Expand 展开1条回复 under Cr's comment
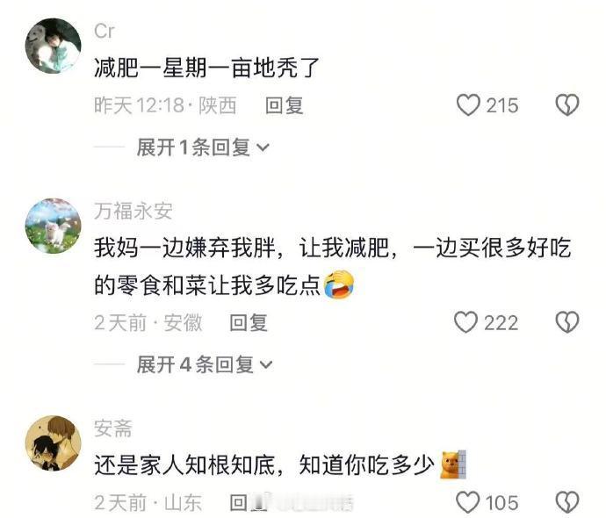The height and width of the screenshot is (518, 606). click(x=203, y=147)
